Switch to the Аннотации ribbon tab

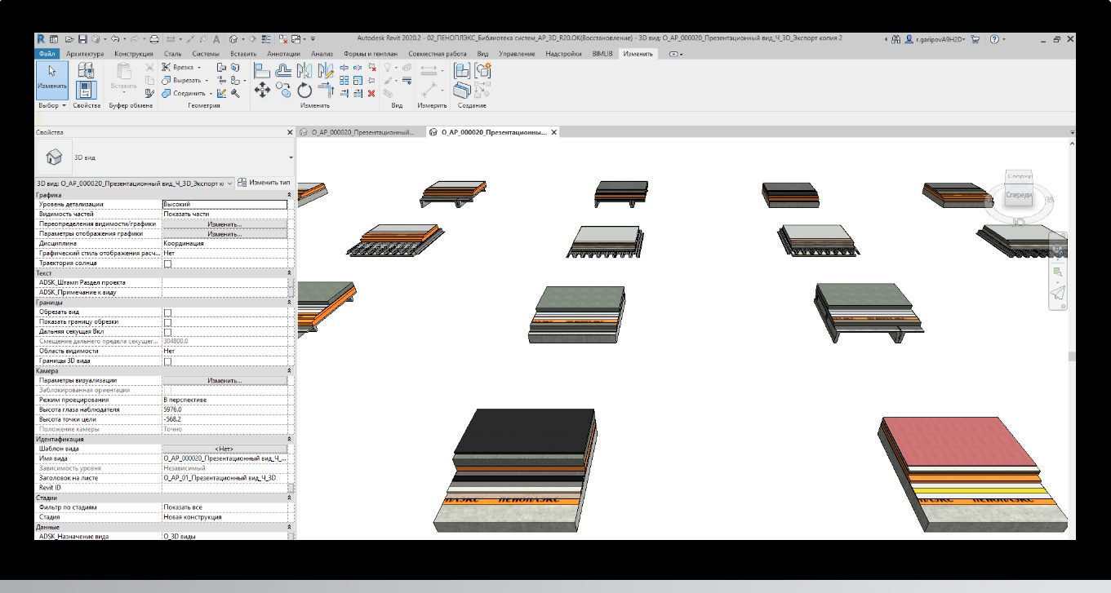pyautogui.click(x=284, y=54)
